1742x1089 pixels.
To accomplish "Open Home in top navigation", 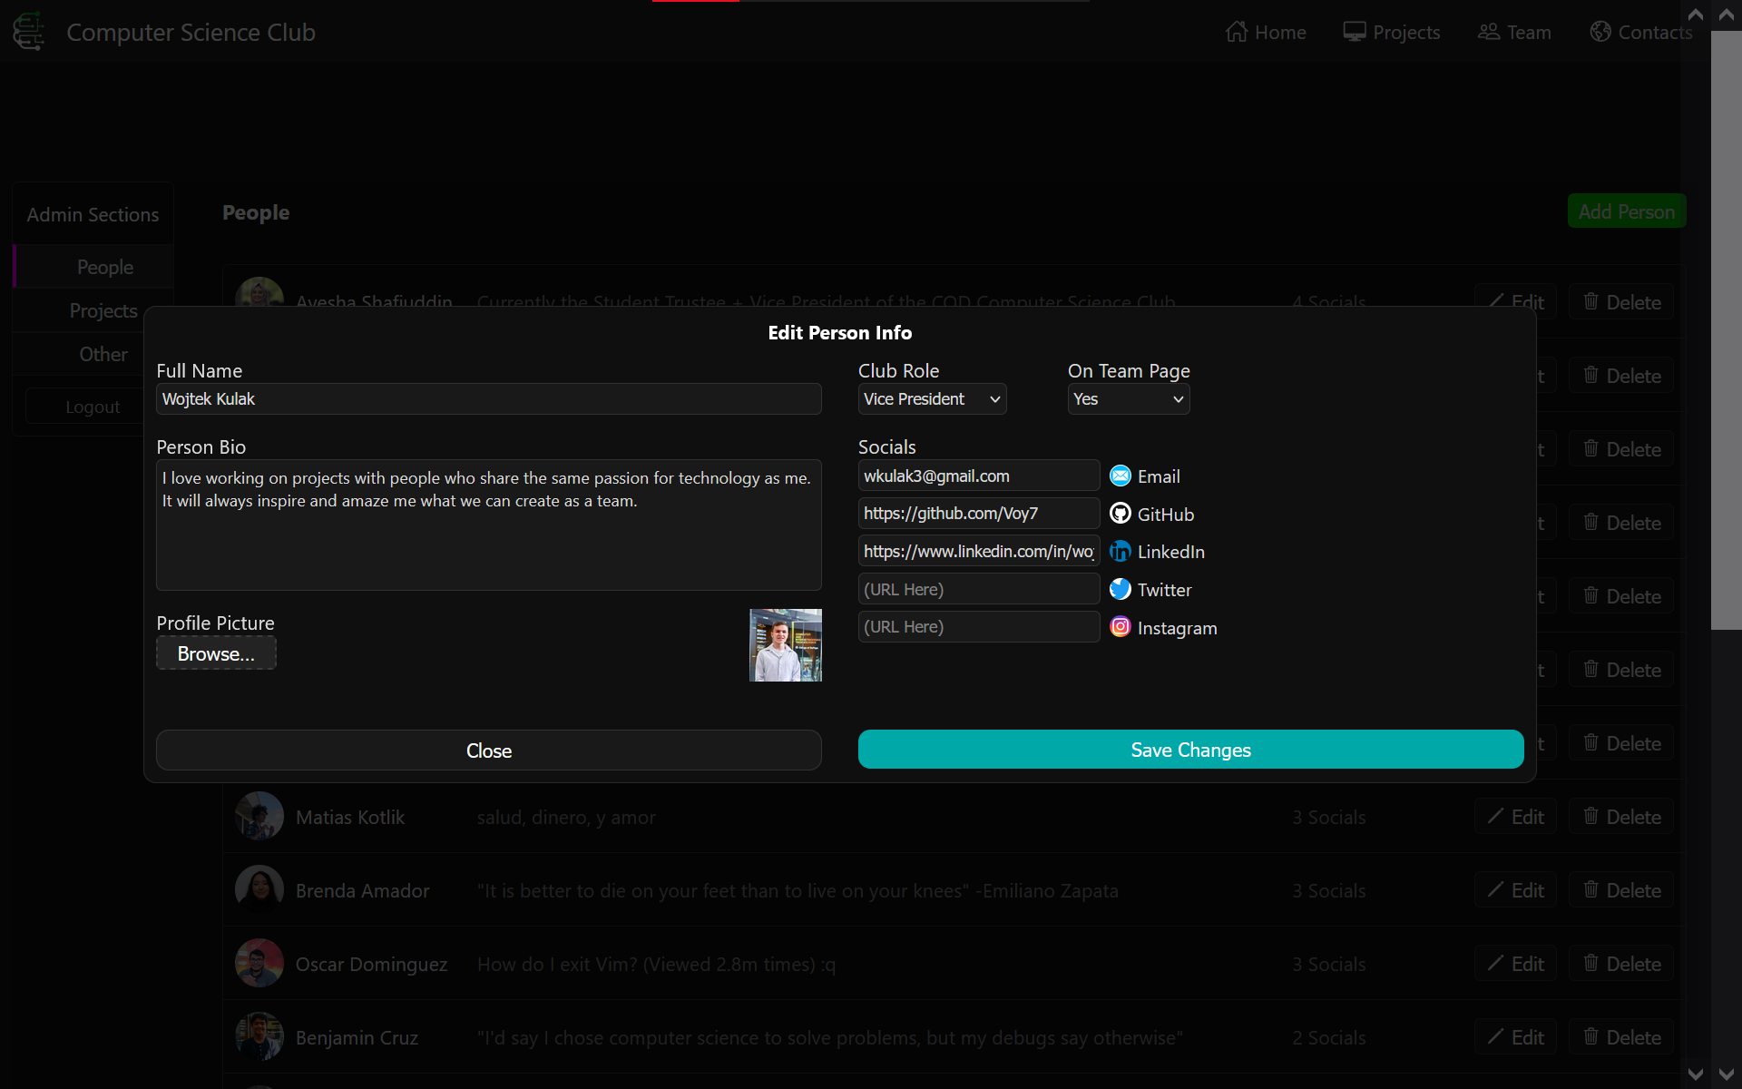I will pyautogui.click(x=1266, y=33).
